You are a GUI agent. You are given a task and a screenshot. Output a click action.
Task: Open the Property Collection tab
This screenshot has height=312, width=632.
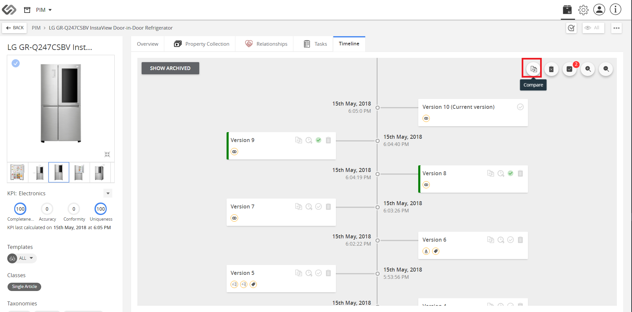click(202, 44)
